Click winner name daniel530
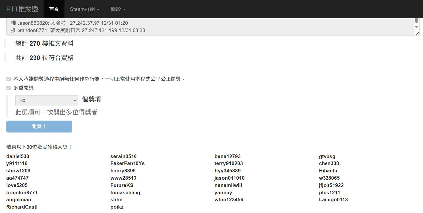 pyautogui.click(x=18, y=156)
